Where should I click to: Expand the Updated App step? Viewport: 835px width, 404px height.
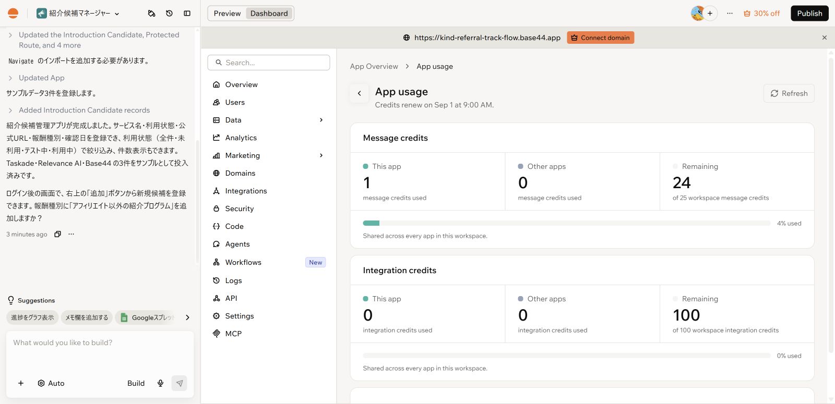(x=35, y=78)
